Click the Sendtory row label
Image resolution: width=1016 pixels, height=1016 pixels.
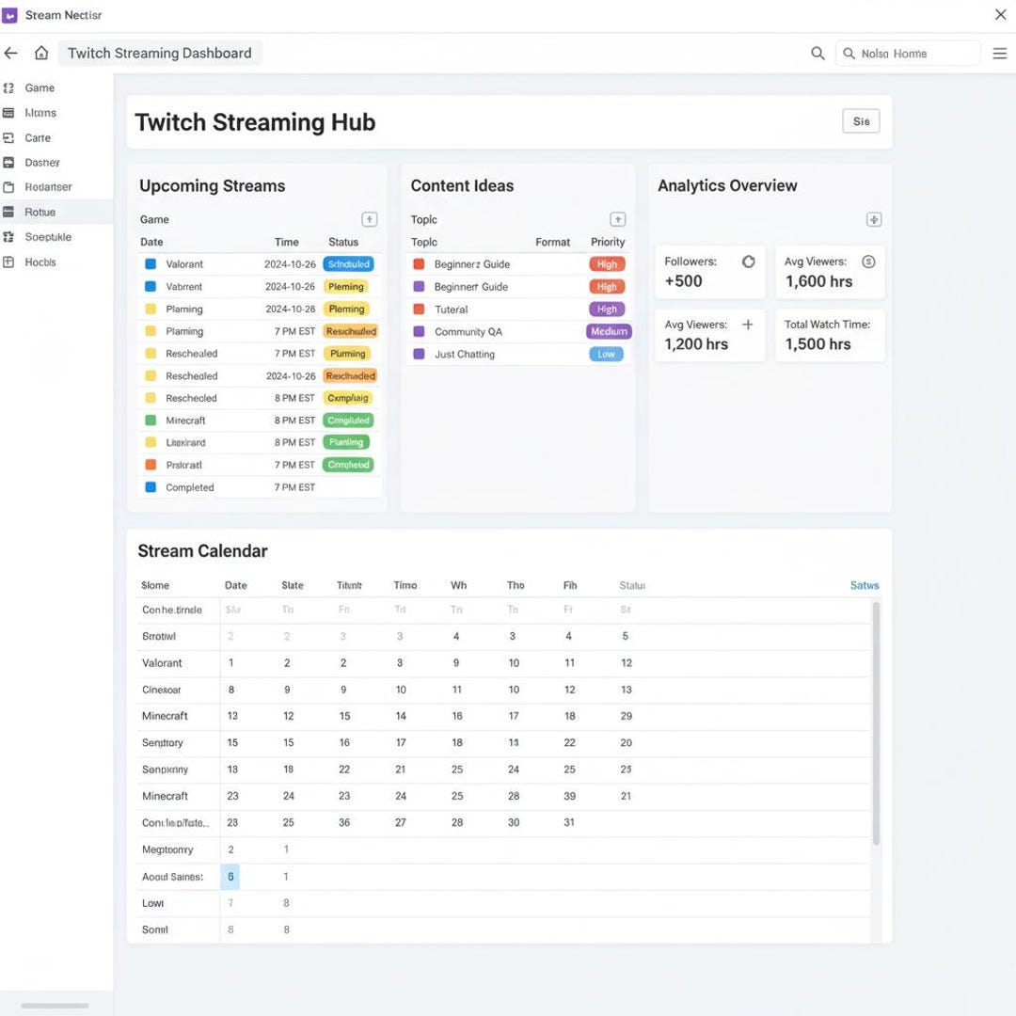[x=162, y=743]
